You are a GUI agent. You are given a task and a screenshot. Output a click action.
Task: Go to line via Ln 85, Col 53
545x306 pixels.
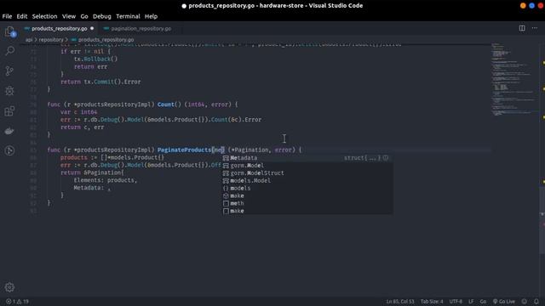point(400,302)
